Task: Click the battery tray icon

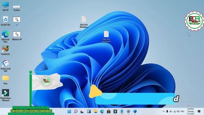Action: point(171,111)
